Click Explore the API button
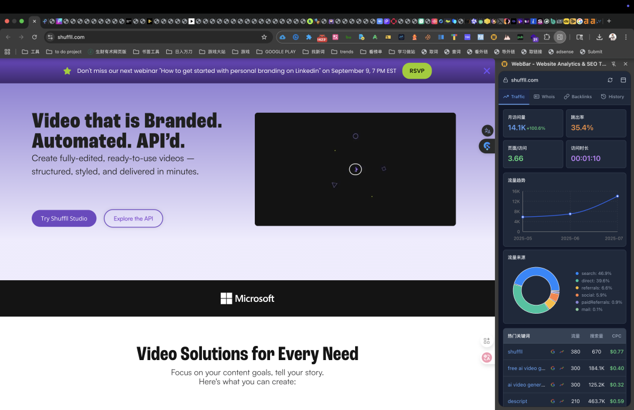Image resolution: width=634 pixels, height=410 pixels. (x=133, y=219)
